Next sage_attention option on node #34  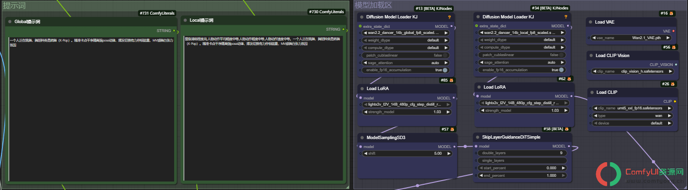(563, 62)
